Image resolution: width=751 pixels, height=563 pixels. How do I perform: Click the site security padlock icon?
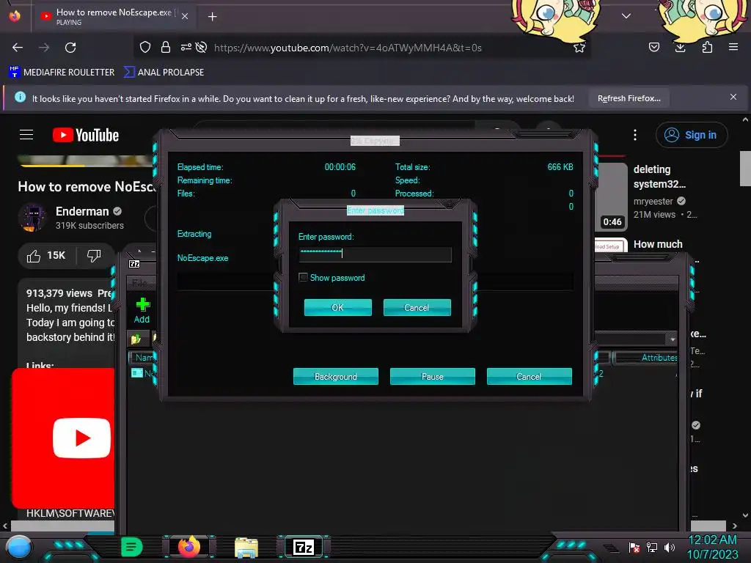[x=166, y=47]
